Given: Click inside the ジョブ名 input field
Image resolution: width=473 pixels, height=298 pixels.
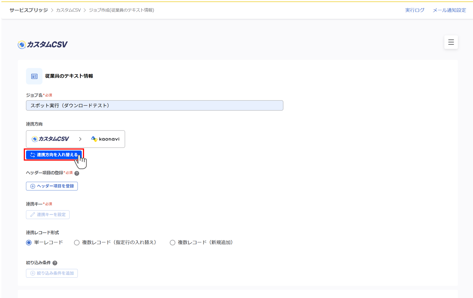Looking at the screenshot, I should tap(154, 105).
